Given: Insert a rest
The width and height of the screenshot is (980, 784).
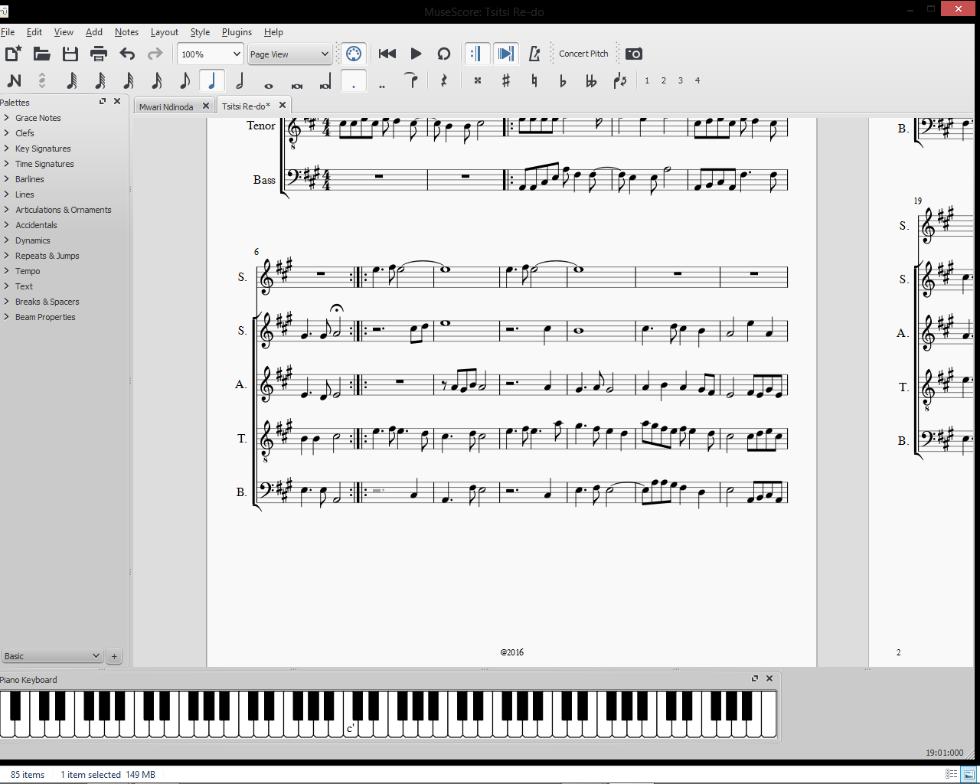Looking at the screenshot, I should tap(444, 80).
